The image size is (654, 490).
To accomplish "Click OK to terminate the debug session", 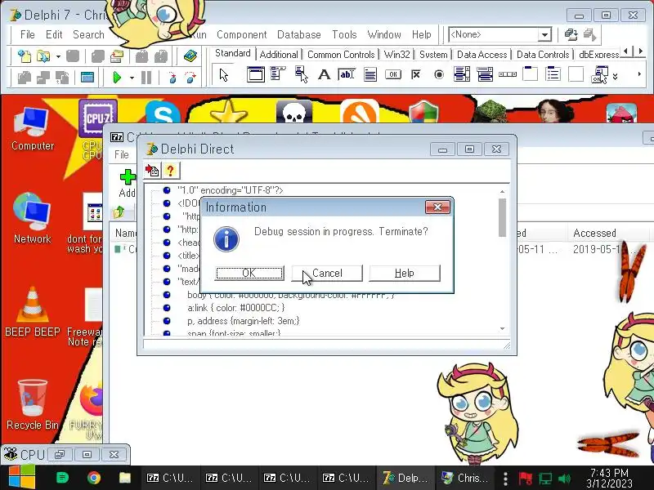I will pos(249,273).
